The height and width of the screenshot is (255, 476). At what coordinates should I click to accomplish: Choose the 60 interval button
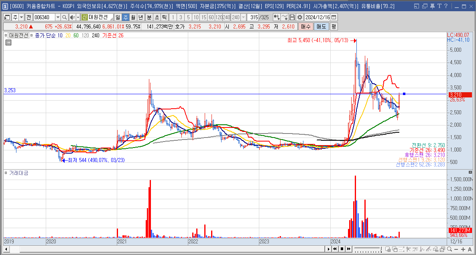pos(211,18)
